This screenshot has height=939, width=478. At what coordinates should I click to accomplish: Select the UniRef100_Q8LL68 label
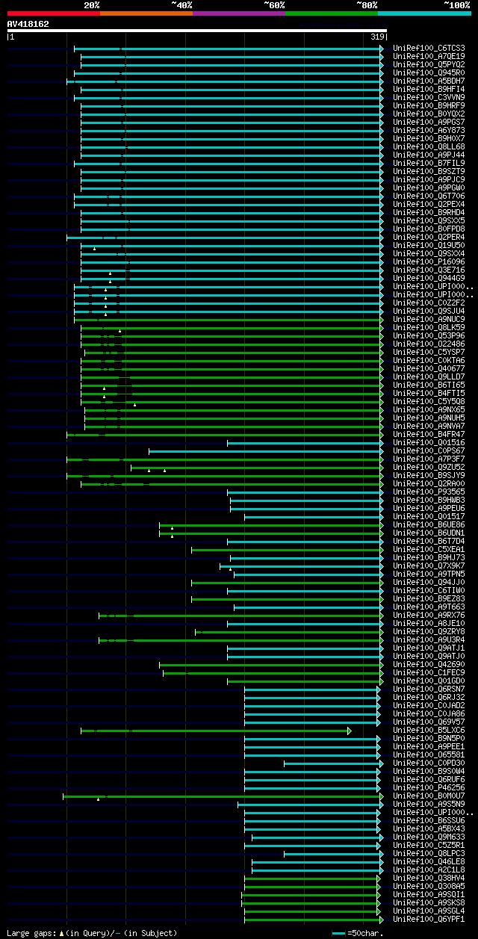click(x=429, y=147)
